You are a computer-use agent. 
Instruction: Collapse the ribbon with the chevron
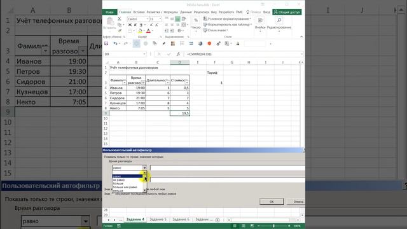tap(301, 37)
